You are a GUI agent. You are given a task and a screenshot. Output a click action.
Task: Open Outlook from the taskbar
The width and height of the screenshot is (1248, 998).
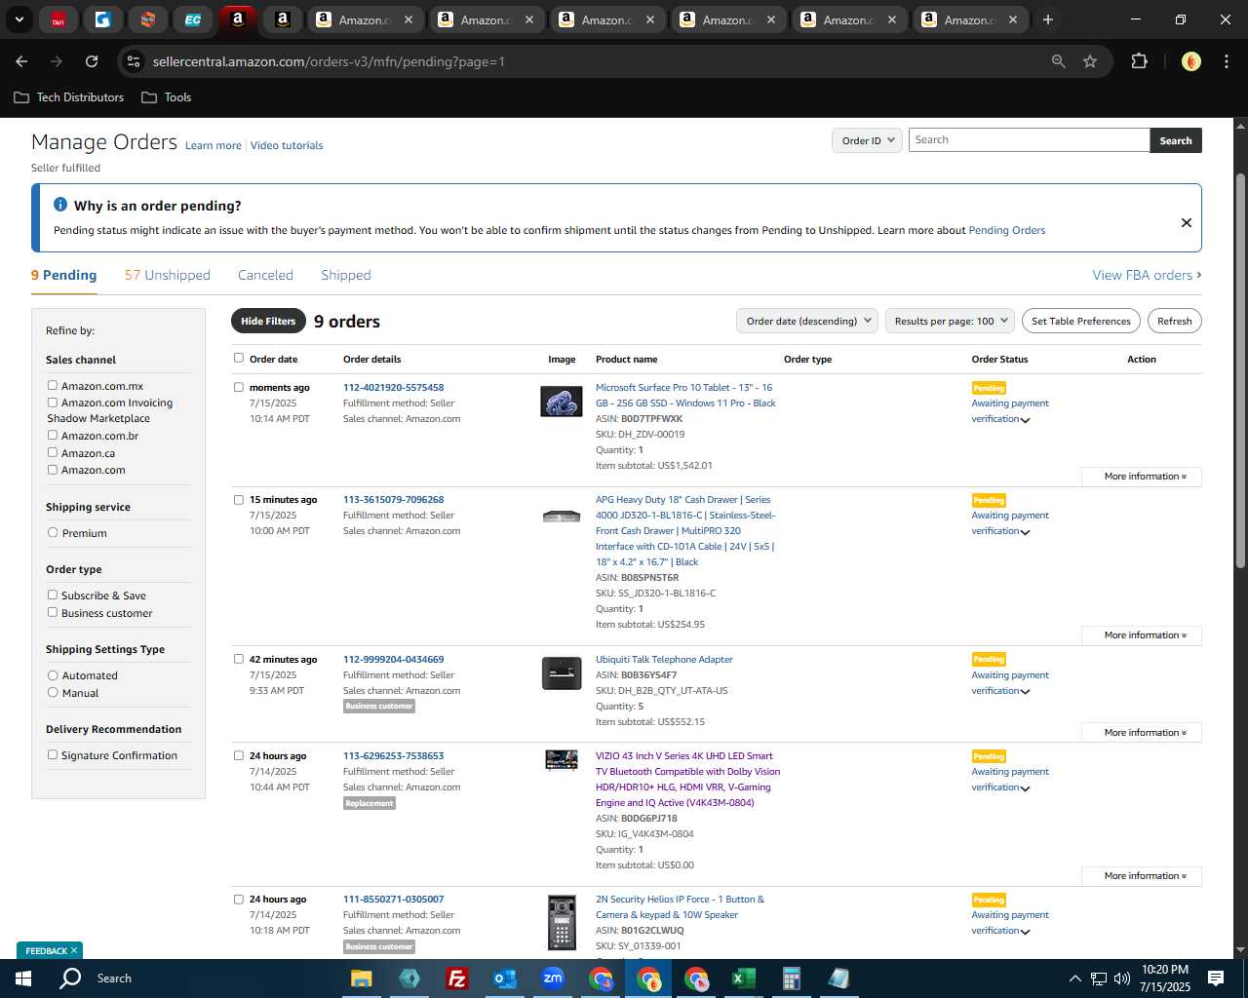[505, 979]
